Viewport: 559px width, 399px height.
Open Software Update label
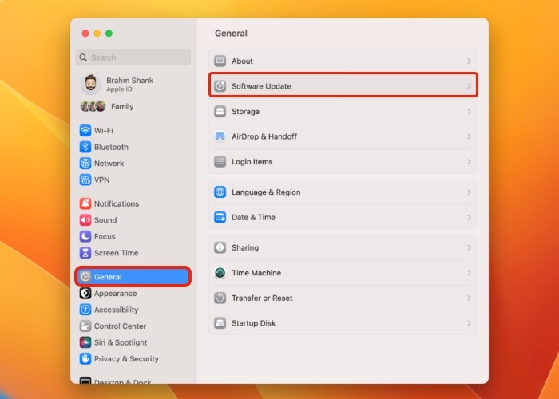(x=261, y=86)
